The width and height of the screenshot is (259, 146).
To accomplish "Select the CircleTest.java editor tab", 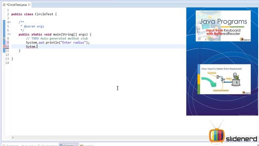I will click(x=17, y=5).
